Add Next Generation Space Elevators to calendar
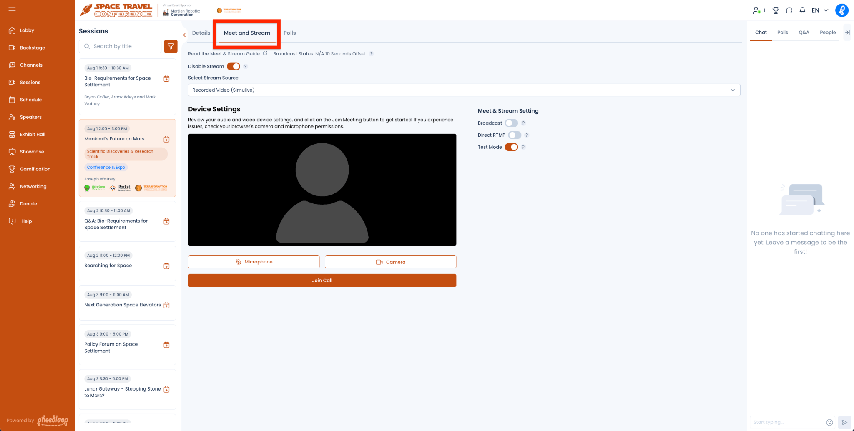 [x=166, y=306]
